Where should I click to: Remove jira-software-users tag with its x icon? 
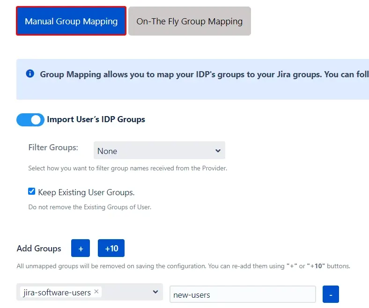(96, 292)
